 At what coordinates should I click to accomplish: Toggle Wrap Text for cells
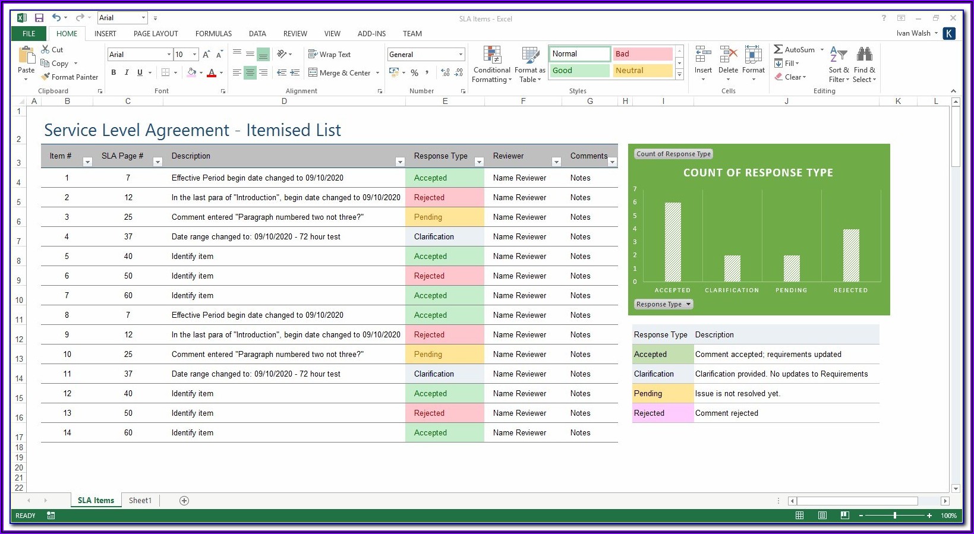pyautogui.click(x=329, y=54)
